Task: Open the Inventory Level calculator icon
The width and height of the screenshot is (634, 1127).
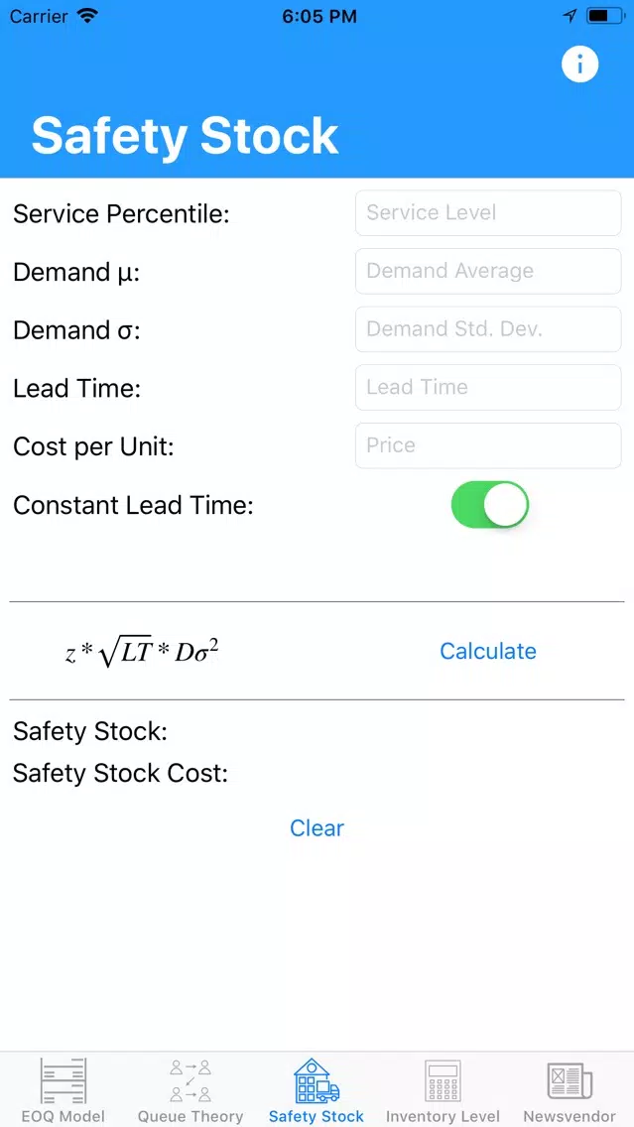Action: [x=443, y=1079]
